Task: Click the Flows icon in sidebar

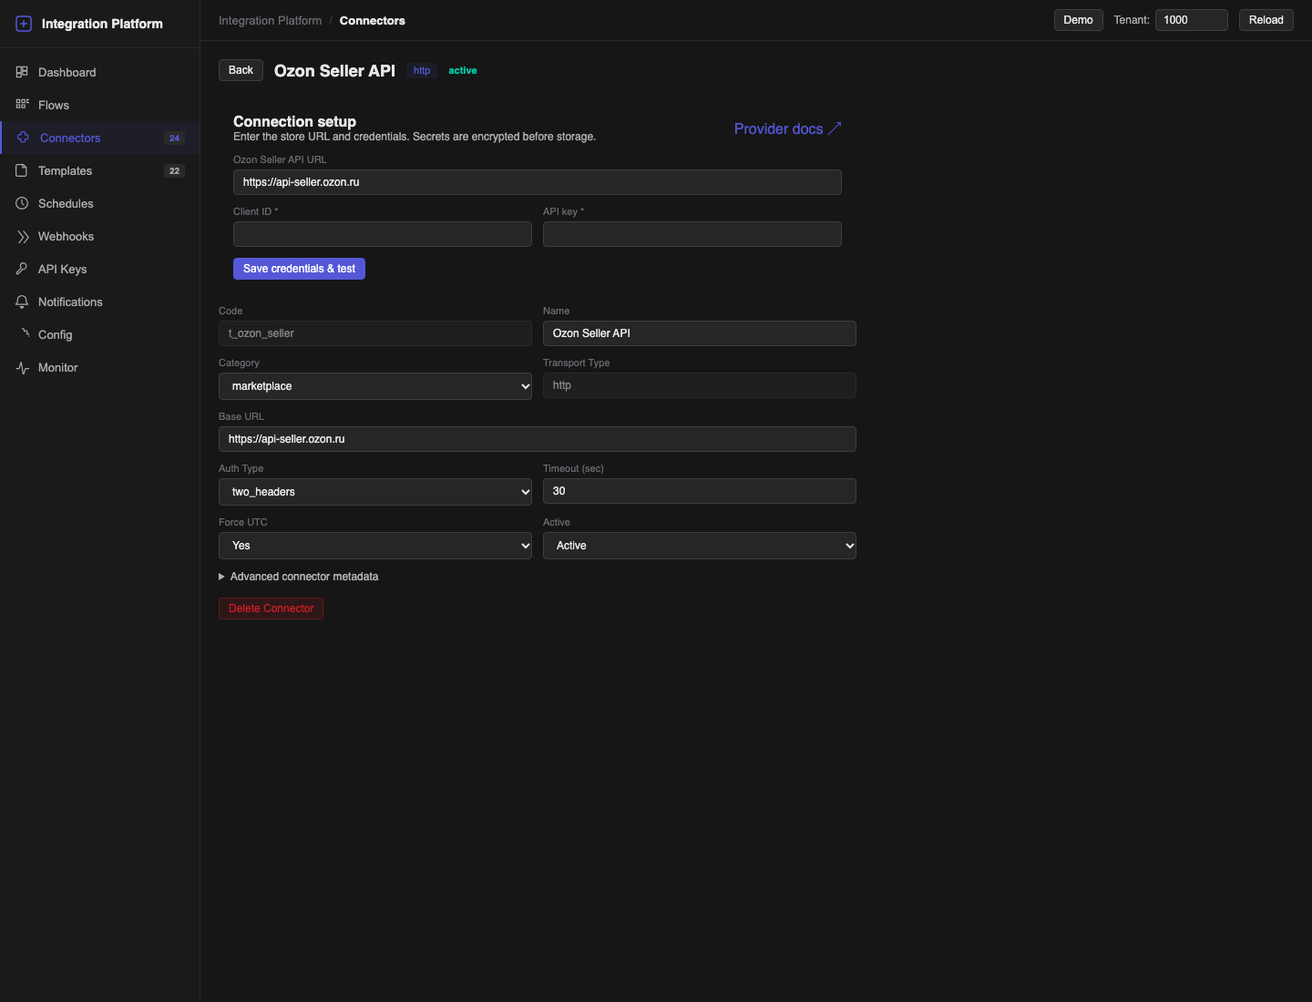Action: pos(22,105)
